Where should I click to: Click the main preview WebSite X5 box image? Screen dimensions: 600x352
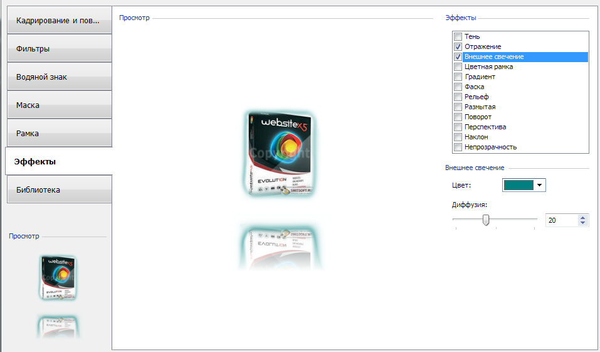point(280,154)
